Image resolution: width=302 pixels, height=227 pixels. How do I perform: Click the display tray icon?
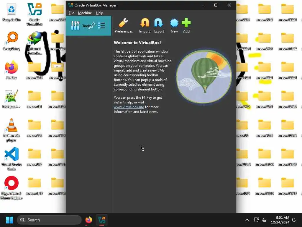(x=256, y=220)
